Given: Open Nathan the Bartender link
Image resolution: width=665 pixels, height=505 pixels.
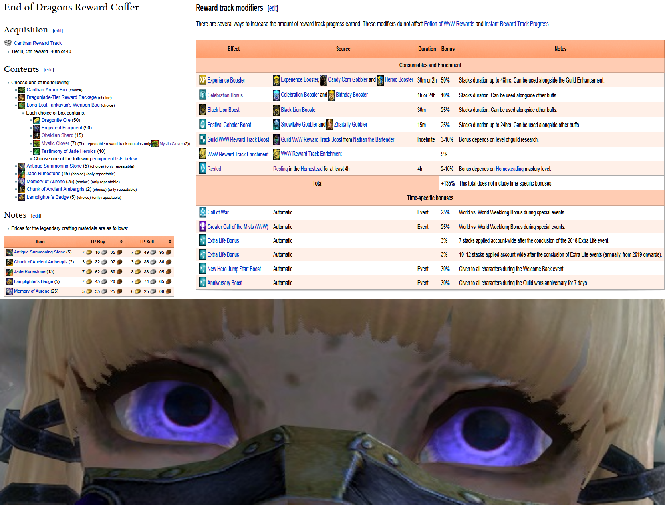Looking at the screenshot, I should (x=373, y=139).
